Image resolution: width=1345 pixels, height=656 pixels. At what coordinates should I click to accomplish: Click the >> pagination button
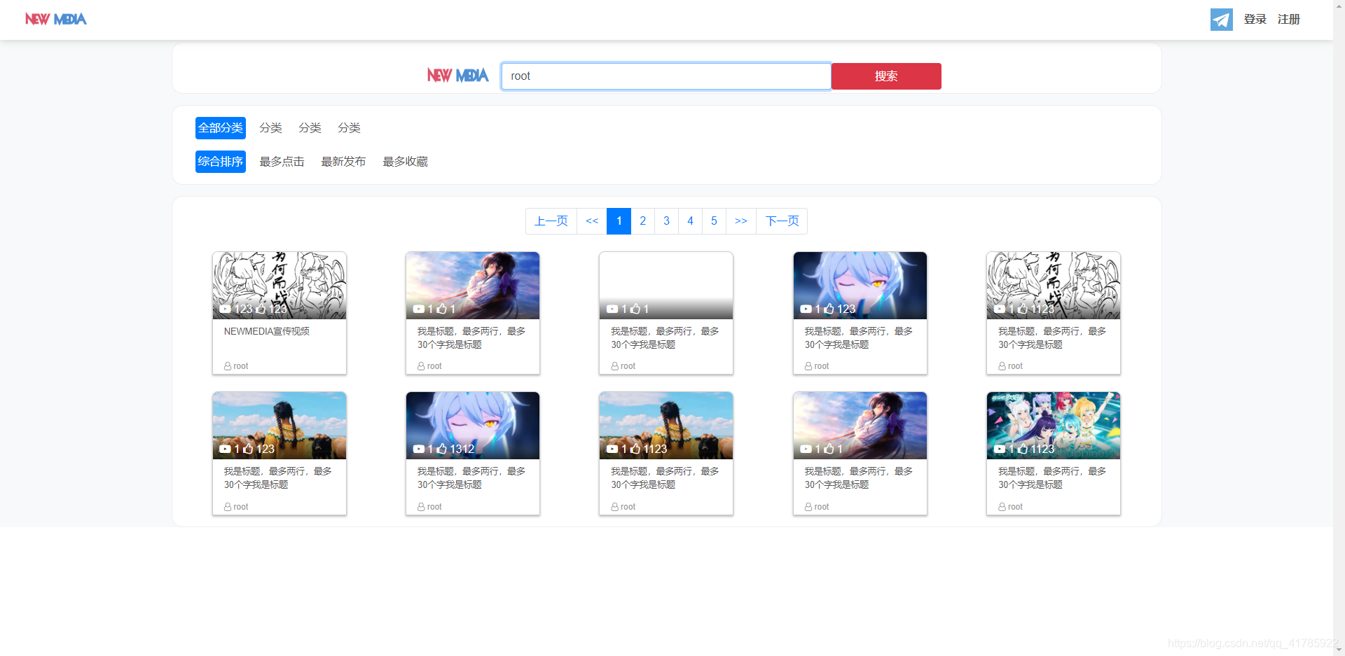click(741, 221)
